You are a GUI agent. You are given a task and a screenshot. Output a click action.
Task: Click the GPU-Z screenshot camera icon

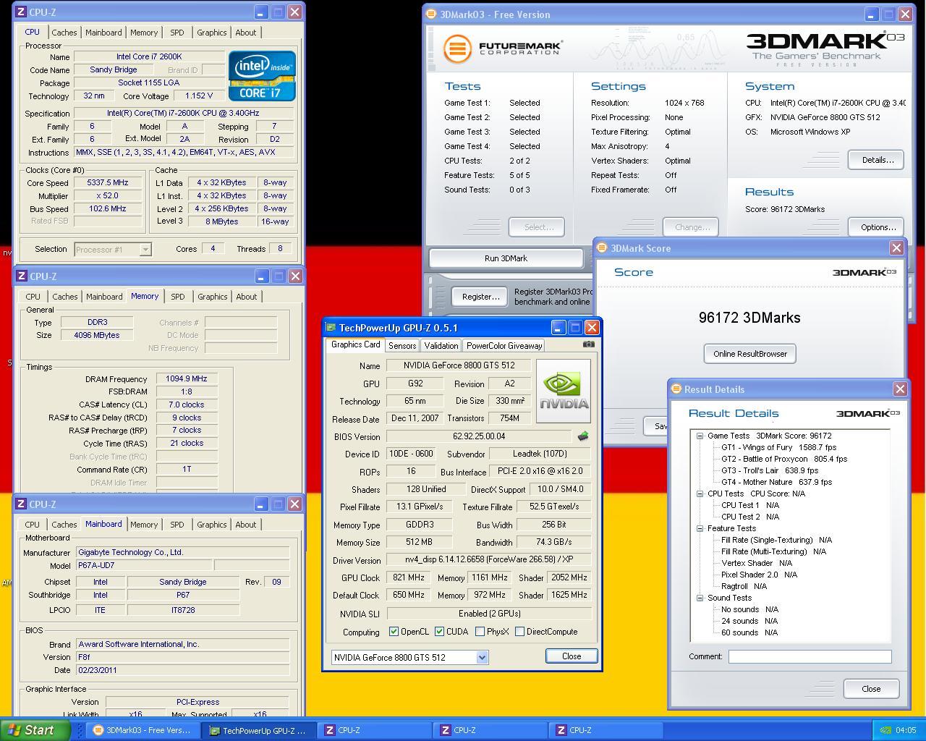tap(589, 344)
